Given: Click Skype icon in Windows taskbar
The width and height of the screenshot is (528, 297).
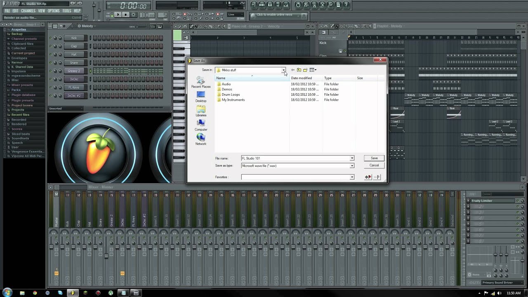Looking at the screenshot, I should pyautogui.click(x=60, y=293).
